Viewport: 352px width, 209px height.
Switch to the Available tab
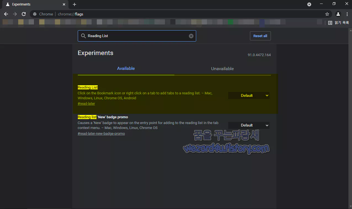(126, 68)
